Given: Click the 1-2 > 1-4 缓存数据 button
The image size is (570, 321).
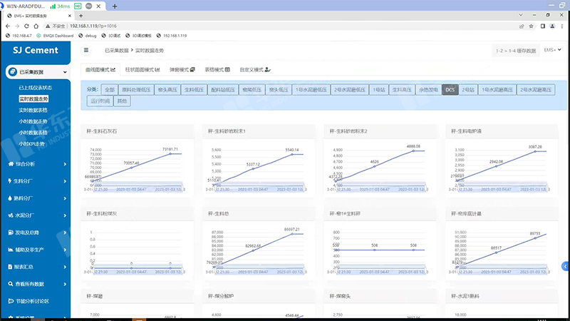Looking at the screenshot, I should click(x=516, y=51).
